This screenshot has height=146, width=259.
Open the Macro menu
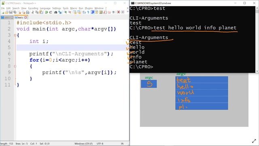pyautogui.click(x=74, y=8)
